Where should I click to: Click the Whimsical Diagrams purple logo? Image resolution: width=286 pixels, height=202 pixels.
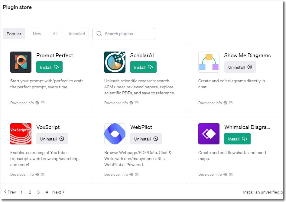209,134
